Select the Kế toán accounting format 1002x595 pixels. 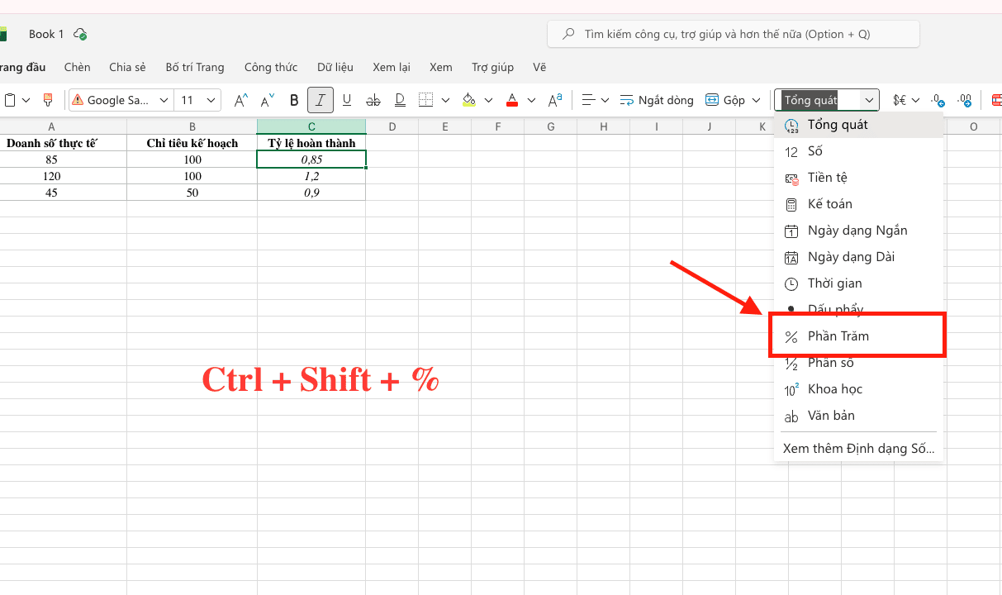(x=858, y=204)
